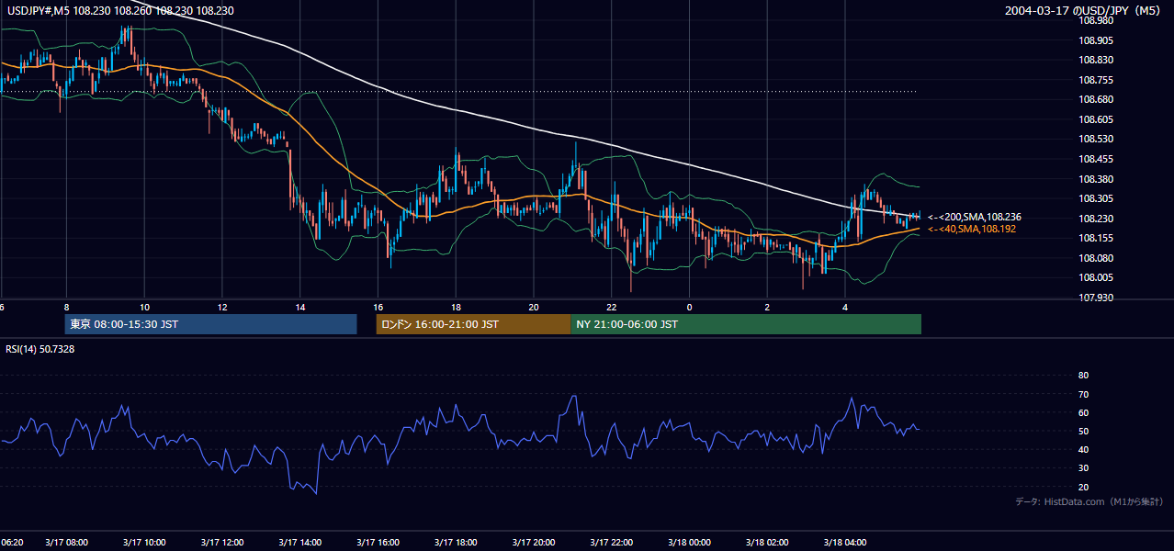Click price axis value 108.830

click(1096, 60)
